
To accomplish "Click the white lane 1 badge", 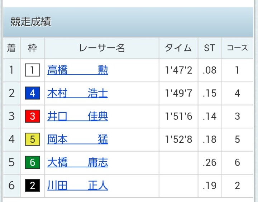I will click(x=32, y=70).
